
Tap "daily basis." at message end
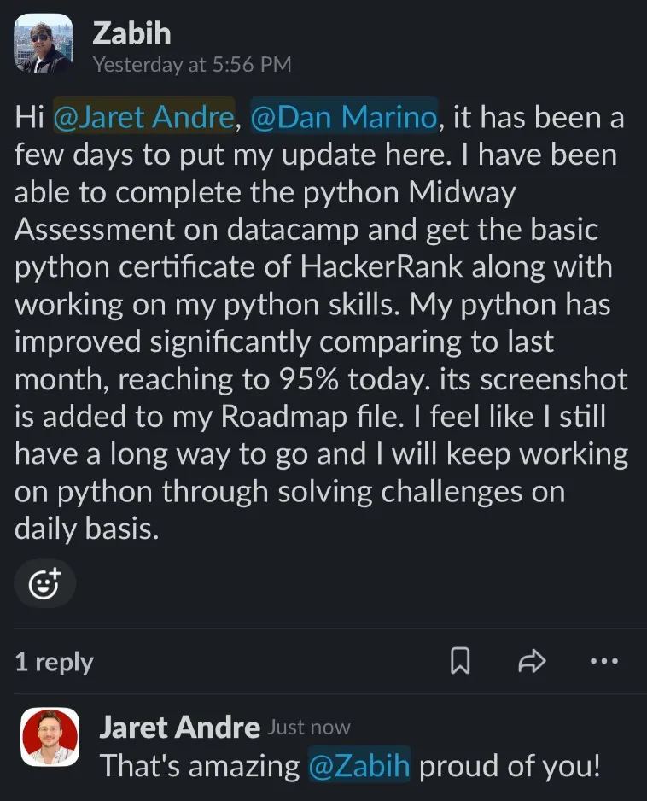pos(86,529)
